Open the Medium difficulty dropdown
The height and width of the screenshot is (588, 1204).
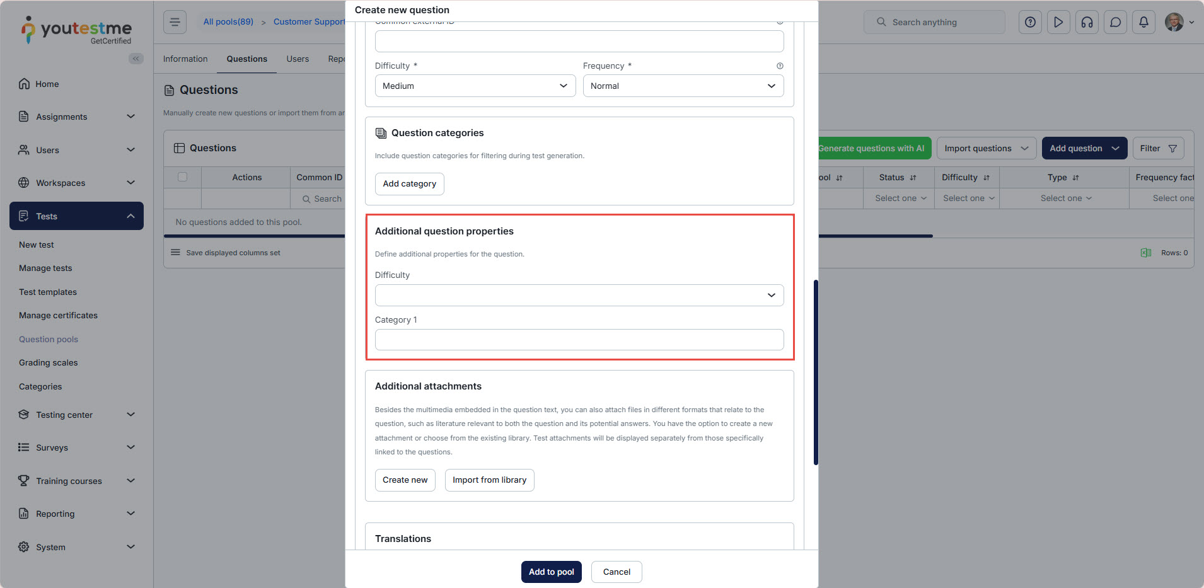475,86
